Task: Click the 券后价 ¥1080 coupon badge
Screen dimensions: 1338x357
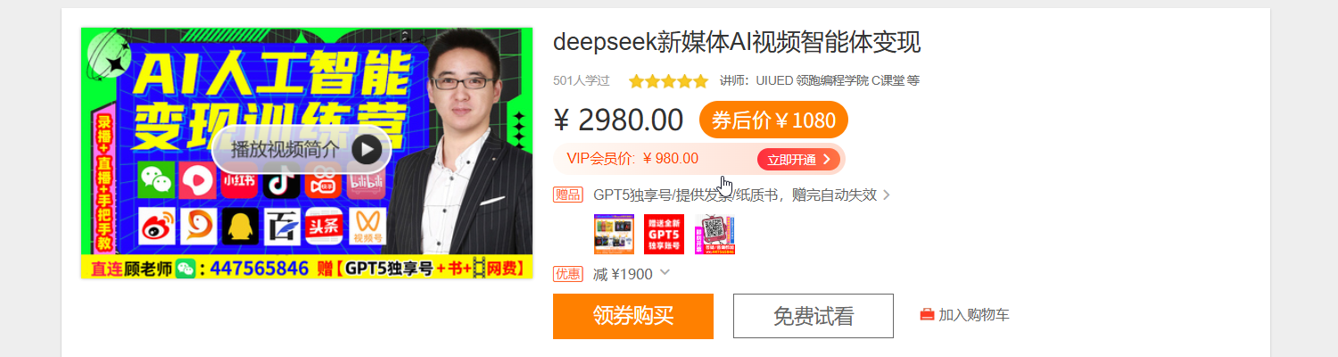Action: pyautogui.click(x=773, y=120)
